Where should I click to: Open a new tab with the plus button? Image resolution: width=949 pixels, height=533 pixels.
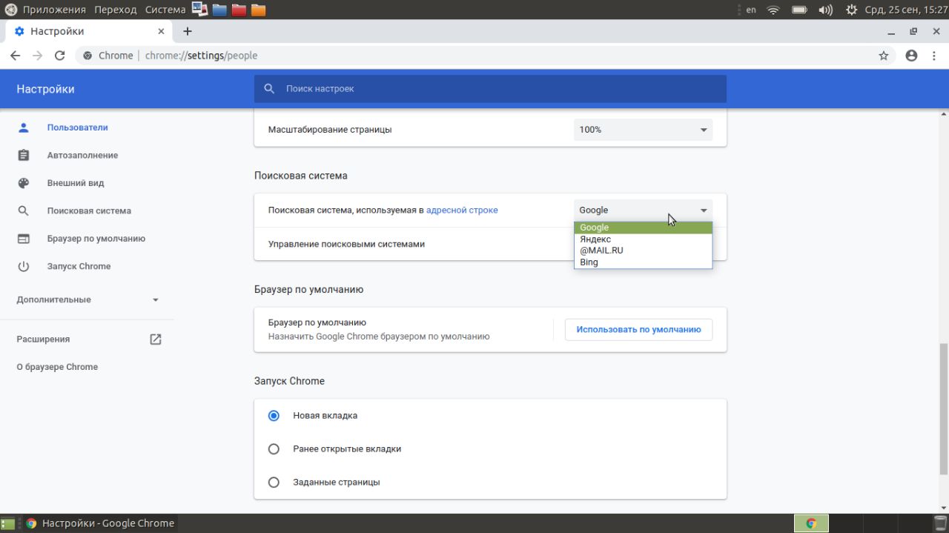pos(188,31)
